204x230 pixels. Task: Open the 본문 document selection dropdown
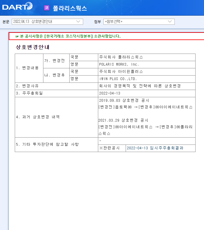47,22
